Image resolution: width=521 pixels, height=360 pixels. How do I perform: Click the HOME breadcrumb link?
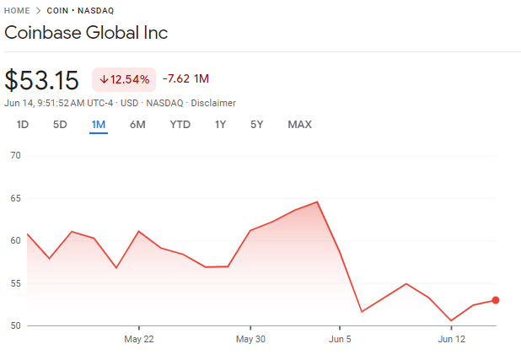click(x=19, y=10)
